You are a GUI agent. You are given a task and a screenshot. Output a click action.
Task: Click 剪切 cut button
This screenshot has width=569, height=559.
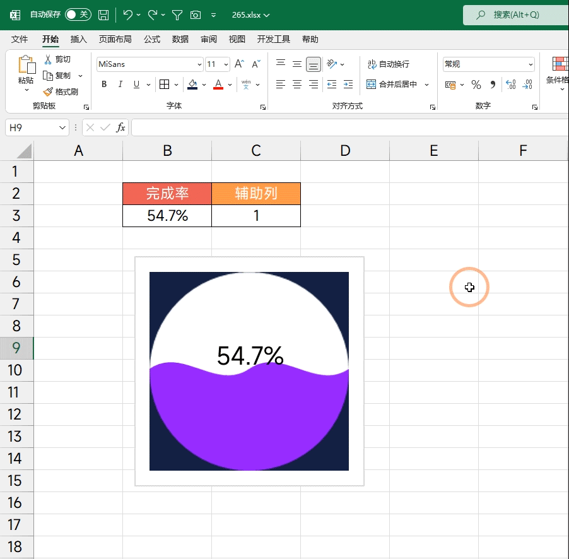57,59
